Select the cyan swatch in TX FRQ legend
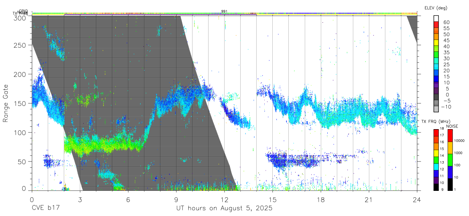The image size is (469, 216). [437, 166]
